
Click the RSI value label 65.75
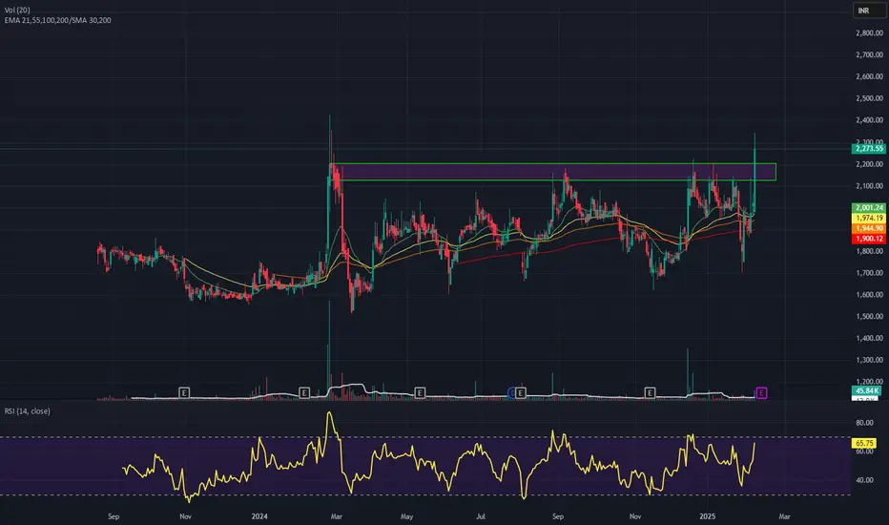click(x=864, y=443)
